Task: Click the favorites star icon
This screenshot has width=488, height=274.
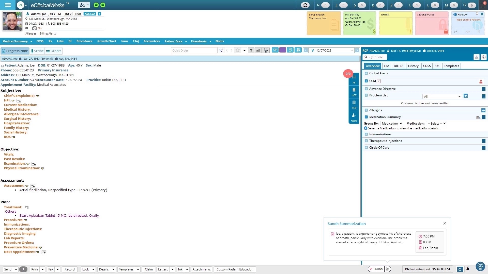Action: pos(238,50)
